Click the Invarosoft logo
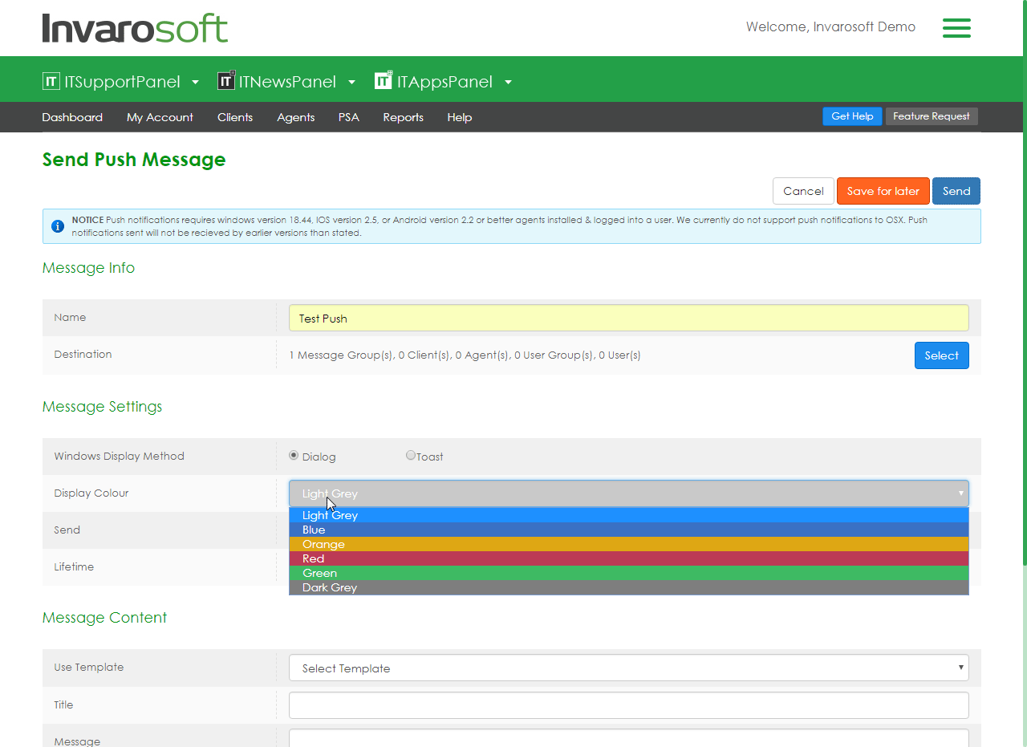Viewport: 1027px width, 747px height. point(135,28)
